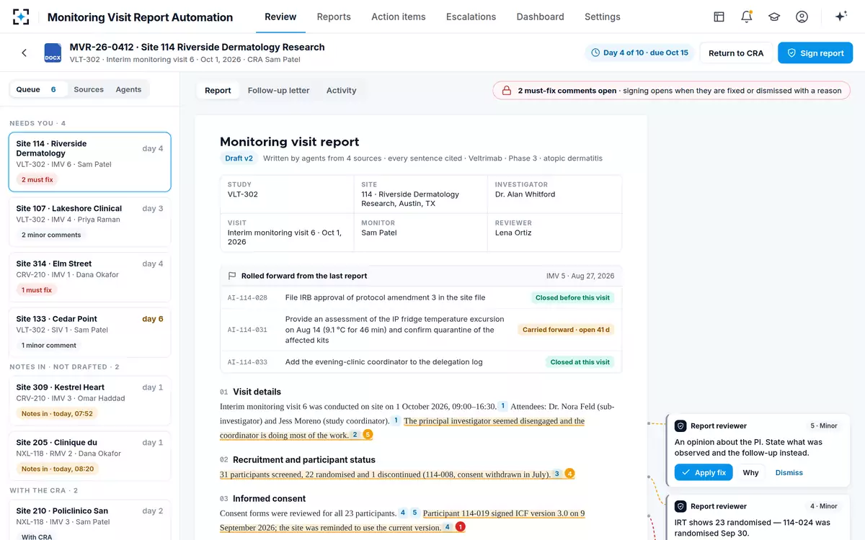The width and height of the screenshot is (865, 540).
Task: Click Dr. Alan Whitford investigator cell
Action: click(554, 194)
